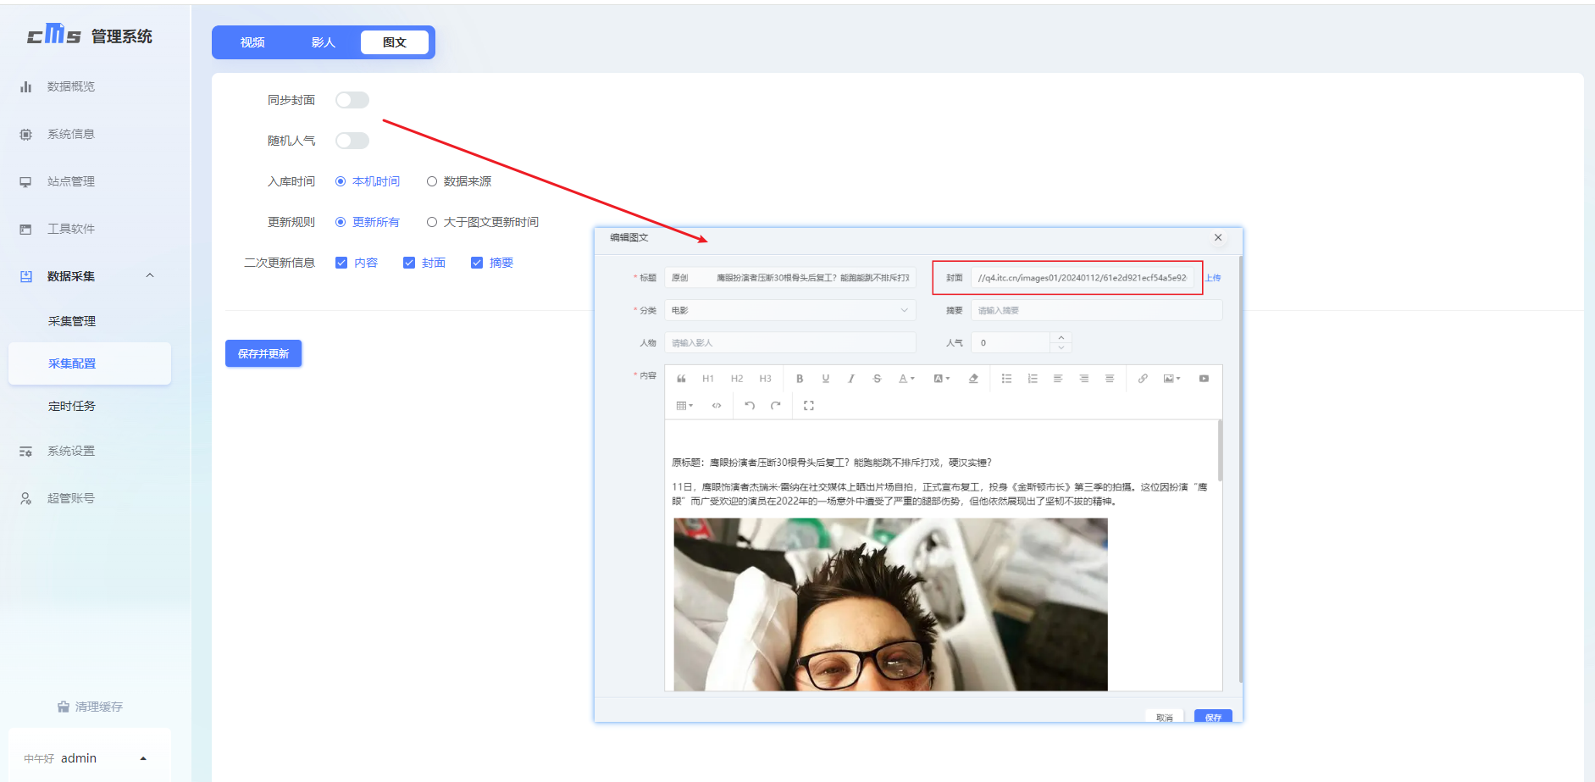This screenshot has width=1595, height=782.
Task: Click the 系统信息 chip icon
Action: point(25,134)
